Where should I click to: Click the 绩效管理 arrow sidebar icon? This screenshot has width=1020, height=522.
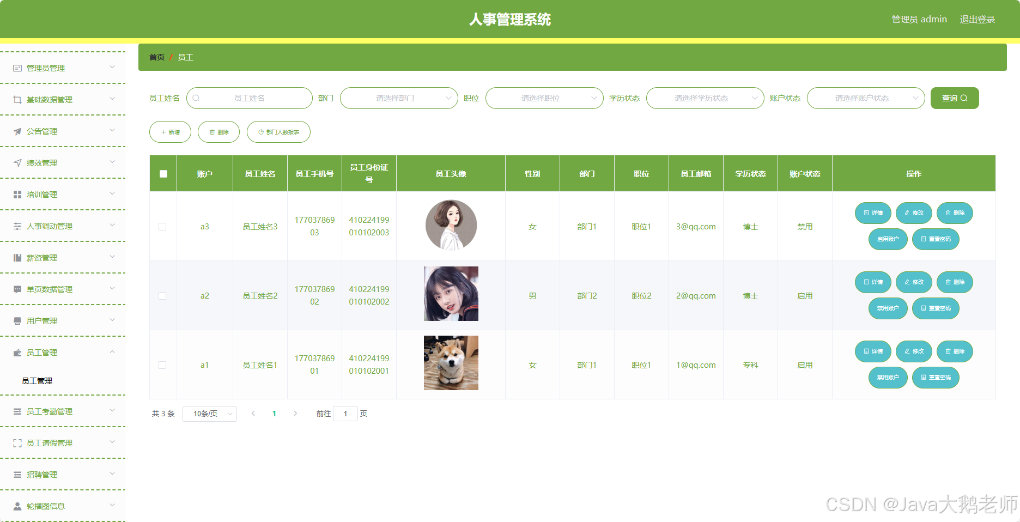pyautogui.click(x=17, y=163)
